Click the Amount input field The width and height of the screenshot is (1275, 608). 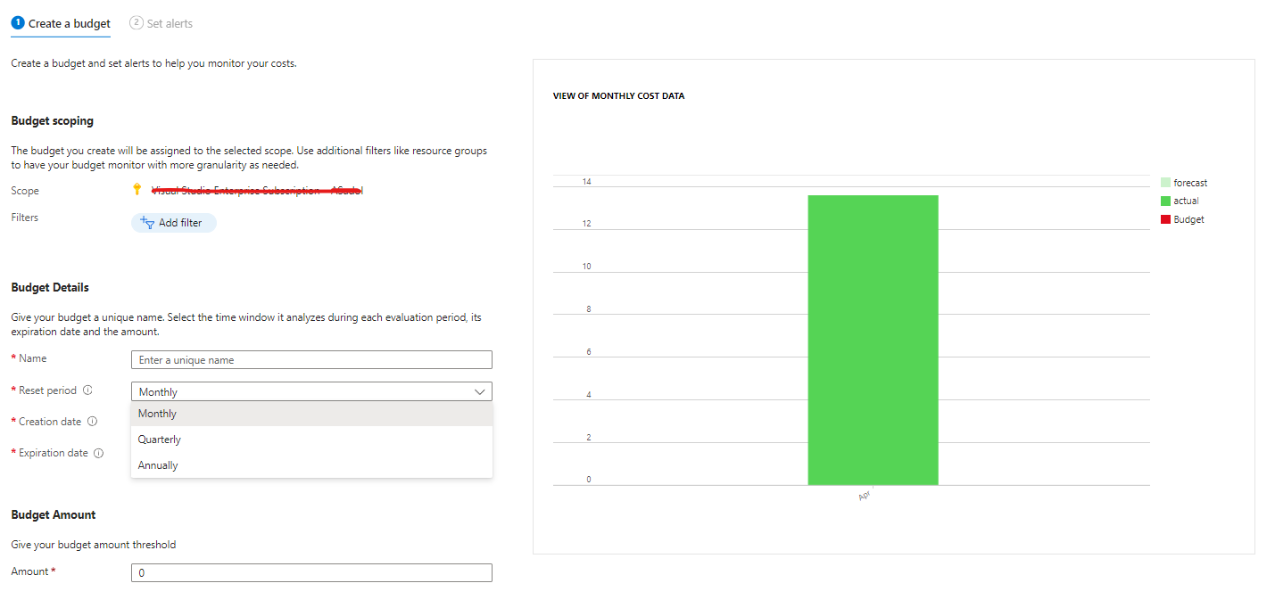click(311, 573)
